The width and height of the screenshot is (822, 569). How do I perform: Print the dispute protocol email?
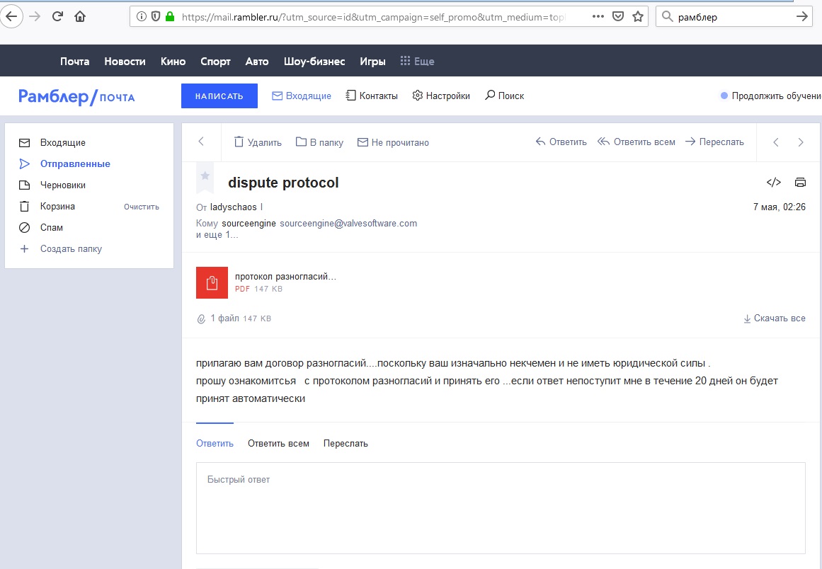click(800, 183)
